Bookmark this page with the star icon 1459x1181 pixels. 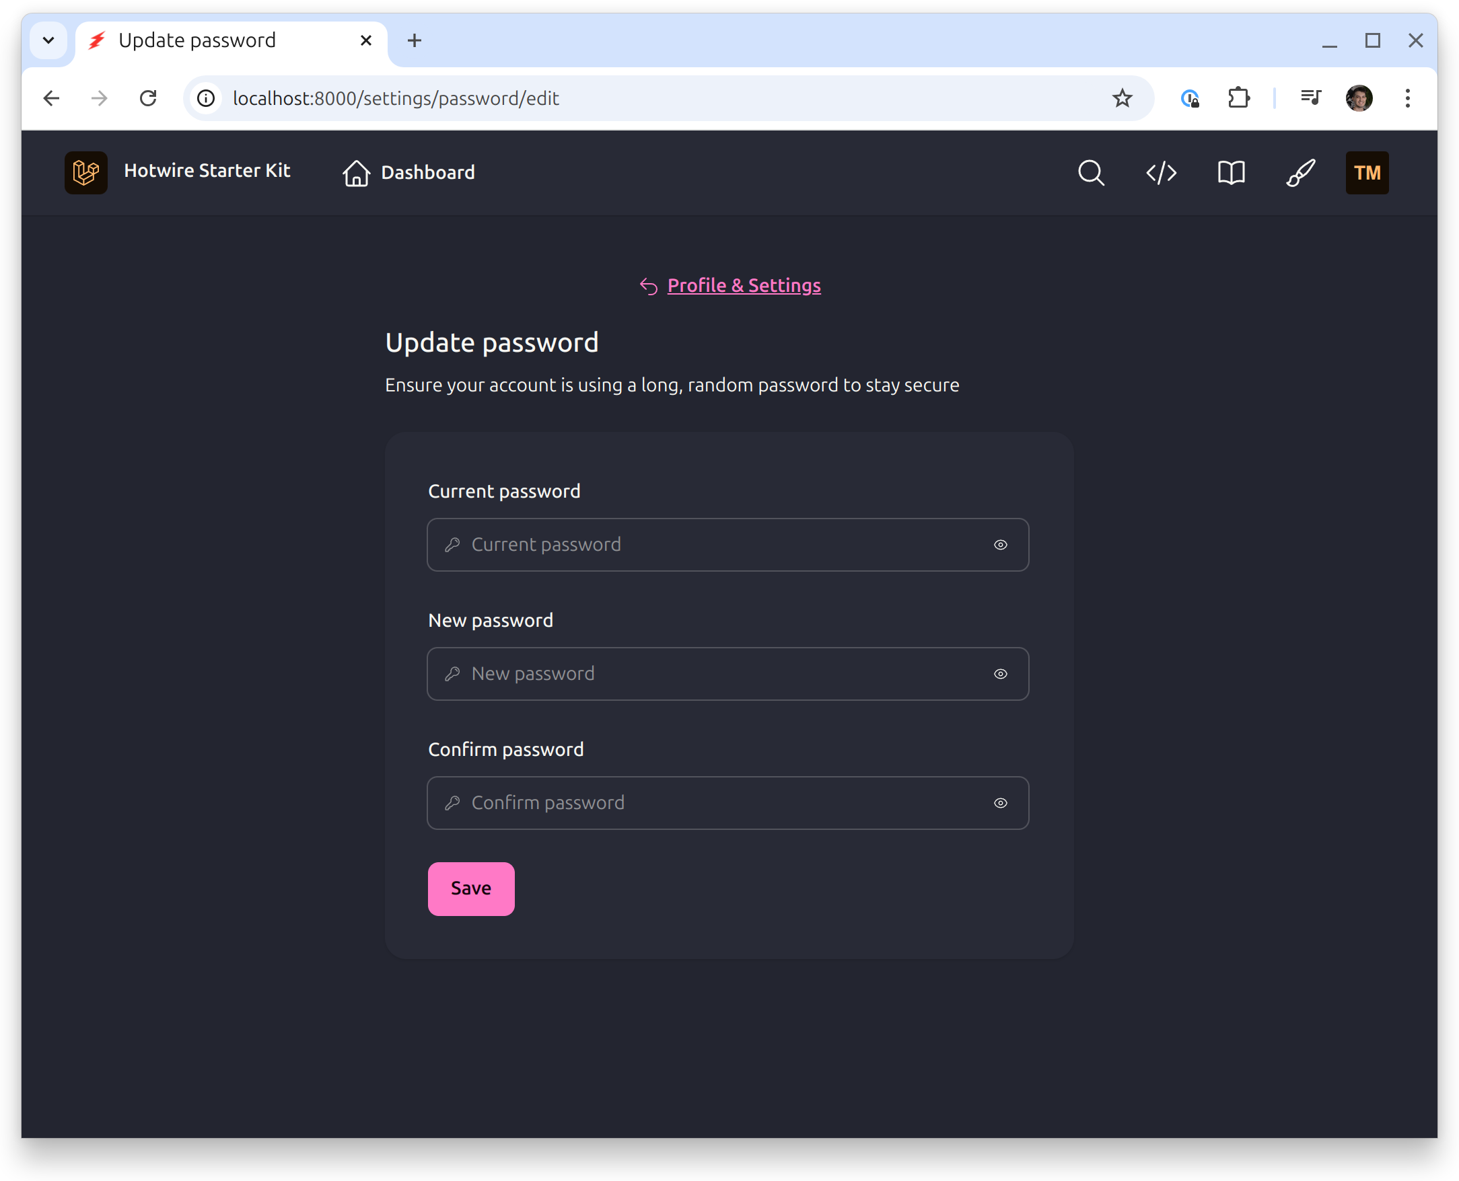click(1121, 98)
